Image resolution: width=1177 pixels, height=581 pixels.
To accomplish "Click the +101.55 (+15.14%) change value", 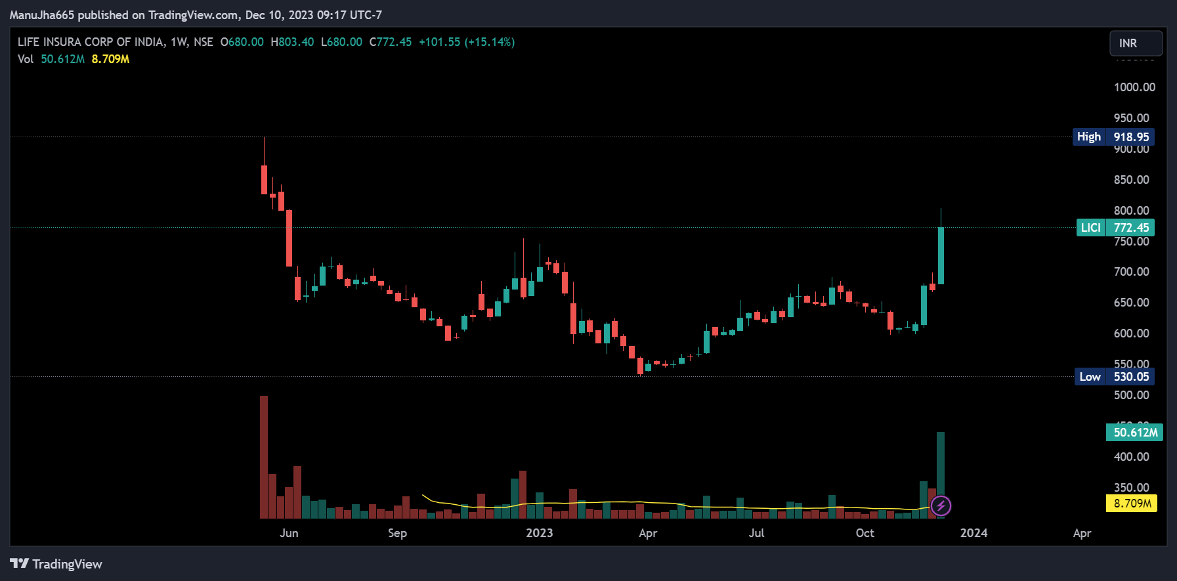I will 467,42.
